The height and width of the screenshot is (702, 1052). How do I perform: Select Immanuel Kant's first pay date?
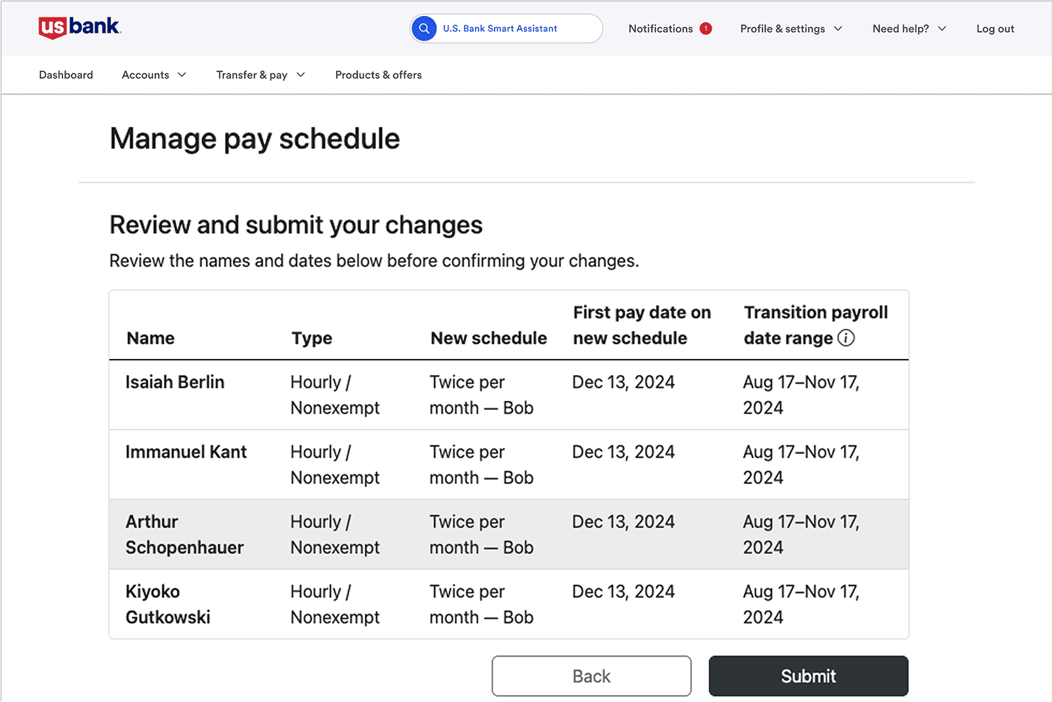pos(623,451)
